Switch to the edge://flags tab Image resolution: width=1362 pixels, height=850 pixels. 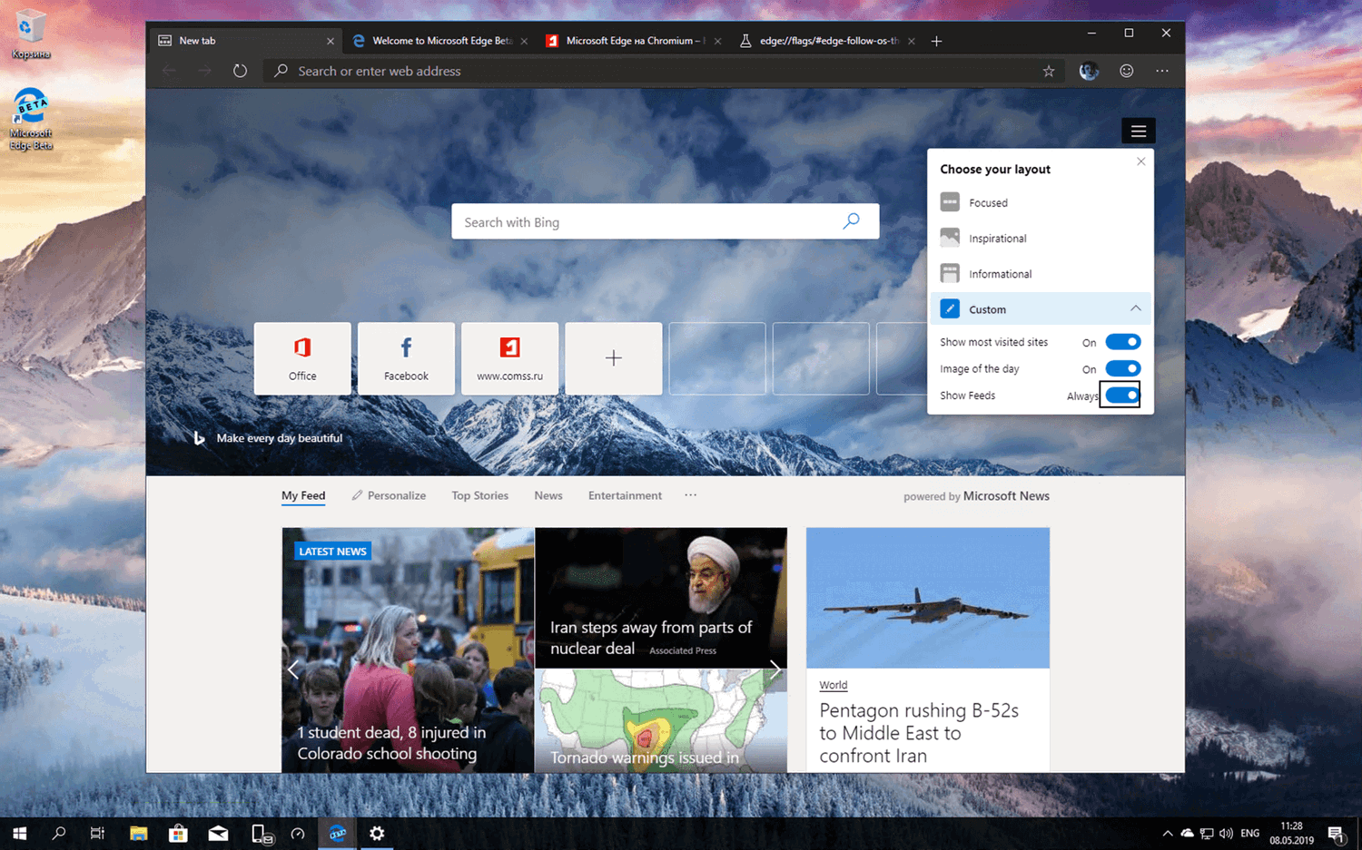826,41
